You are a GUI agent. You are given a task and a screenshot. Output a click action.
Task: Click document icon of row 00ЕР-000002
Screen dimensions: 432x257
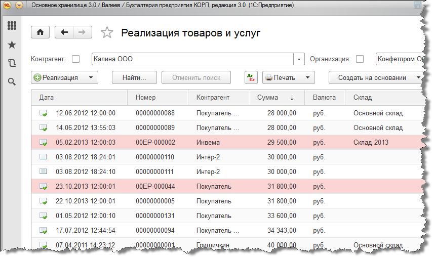(43, 142)
